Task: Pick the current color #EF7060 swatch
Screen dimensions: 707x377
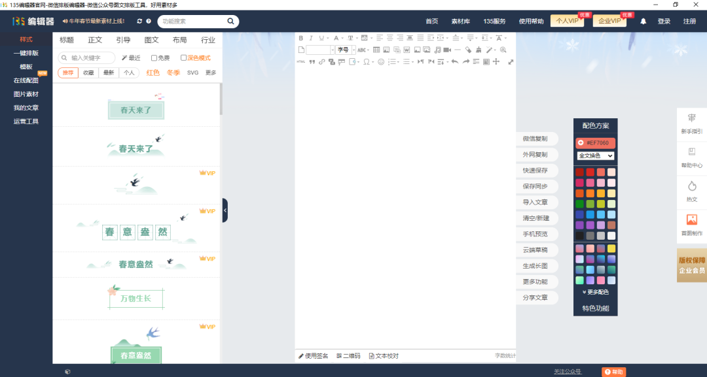Action: [x=595, y=142]
